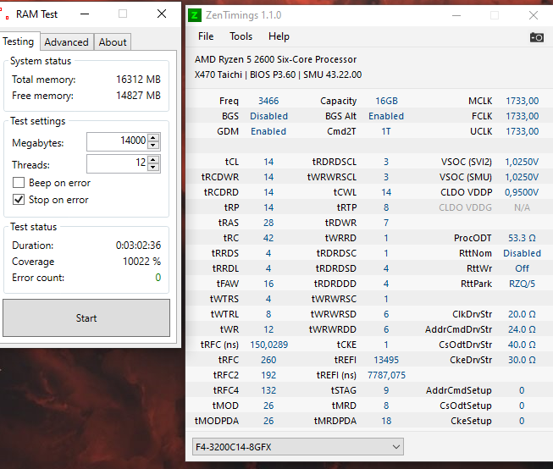The width and height of the screenshot is (553, 469).
Task: Open the F4-3200C14-8GFX module dropdown
Action: [x=298, y=447]
